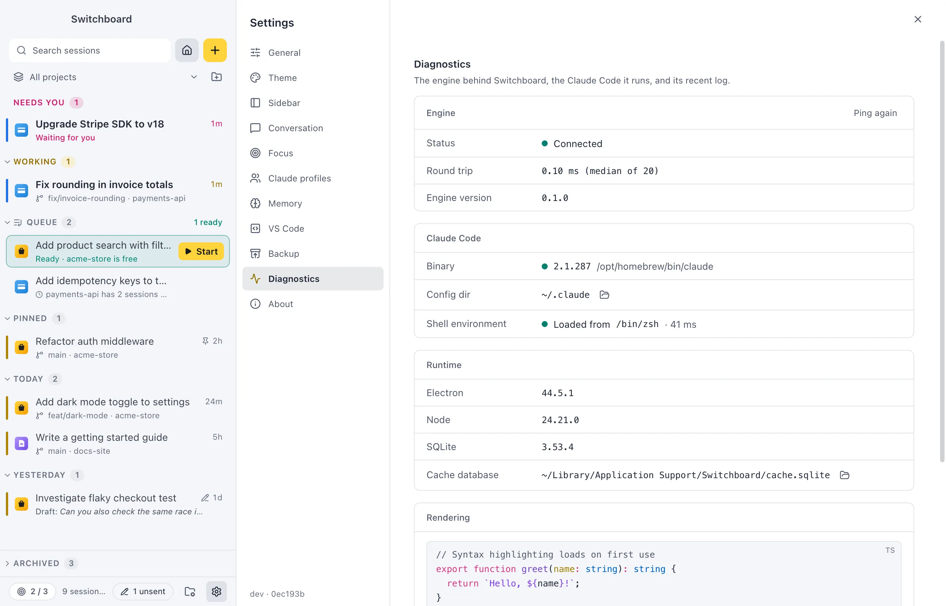This screenshot has height=606, width=946.
Task: Open VS Code settings tab
Action: (313, 229)
